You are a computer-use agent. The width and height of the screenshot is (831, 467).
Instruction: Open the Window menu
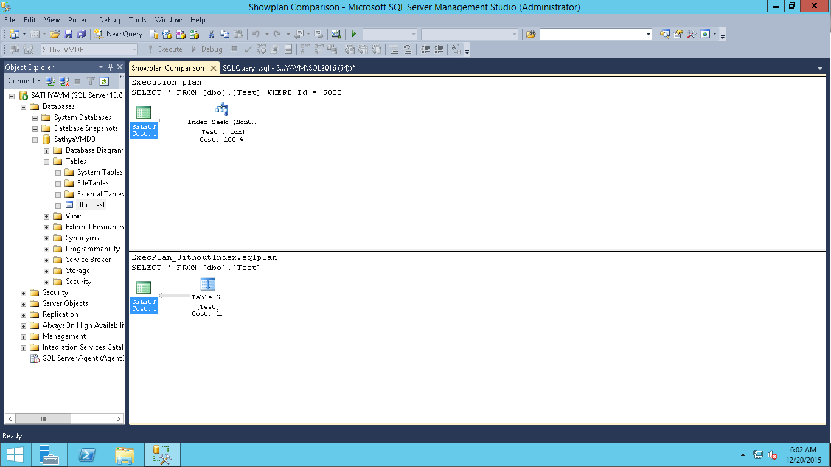pos(169,20)
